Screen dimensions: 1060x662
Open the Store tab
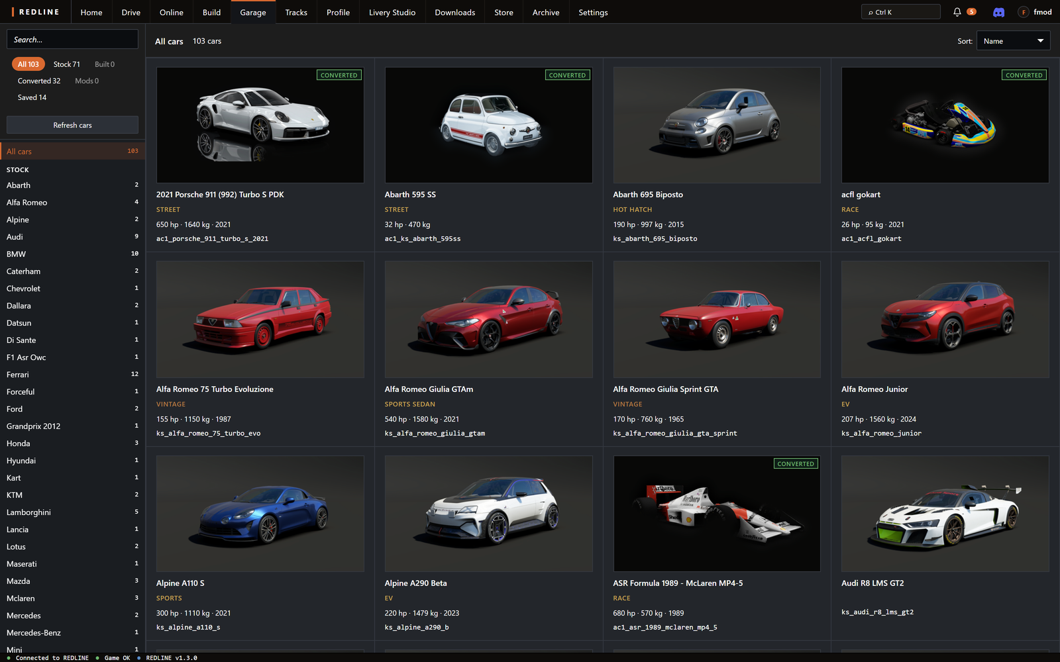click(503, 12)
